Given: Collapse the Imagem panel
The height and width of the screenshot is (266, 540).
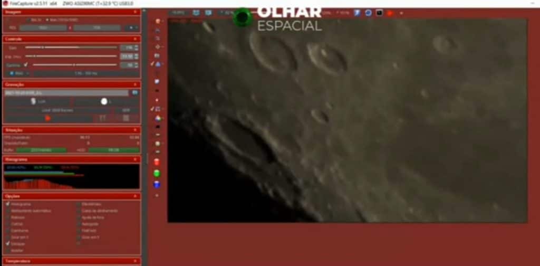Looking at the screenshot, I should tap(135, 12).
